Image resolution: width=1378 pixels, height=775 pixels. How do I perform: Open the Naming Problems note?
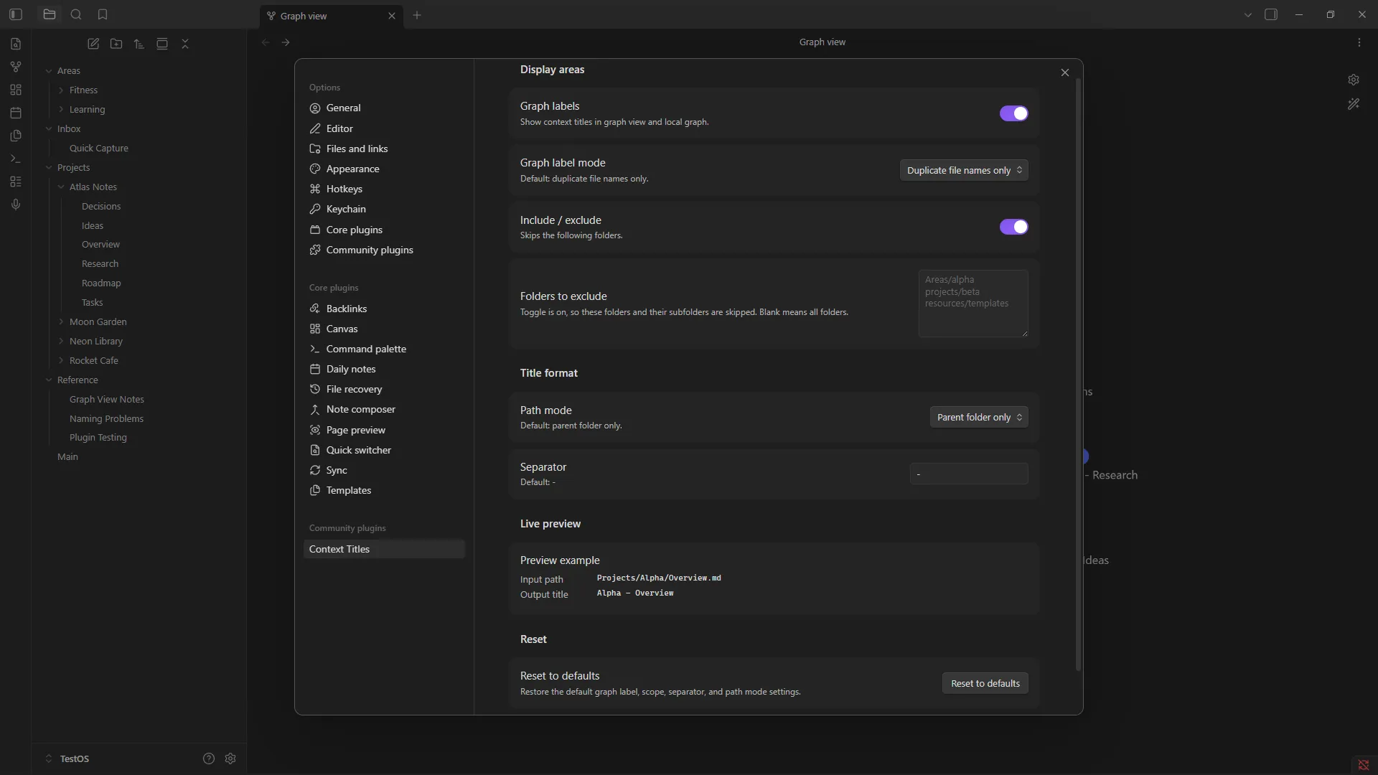pyautogui.click(x=106, y=418)
